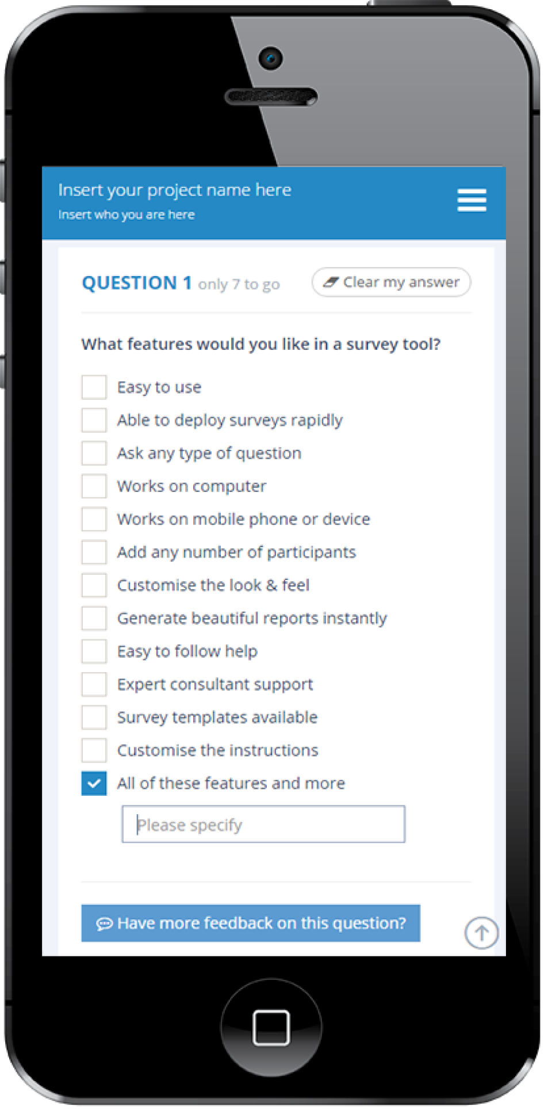Check Works on mobile phone or device
Image resolution: width=552 pixels, height=1118 pixels.
coord(94,518)
